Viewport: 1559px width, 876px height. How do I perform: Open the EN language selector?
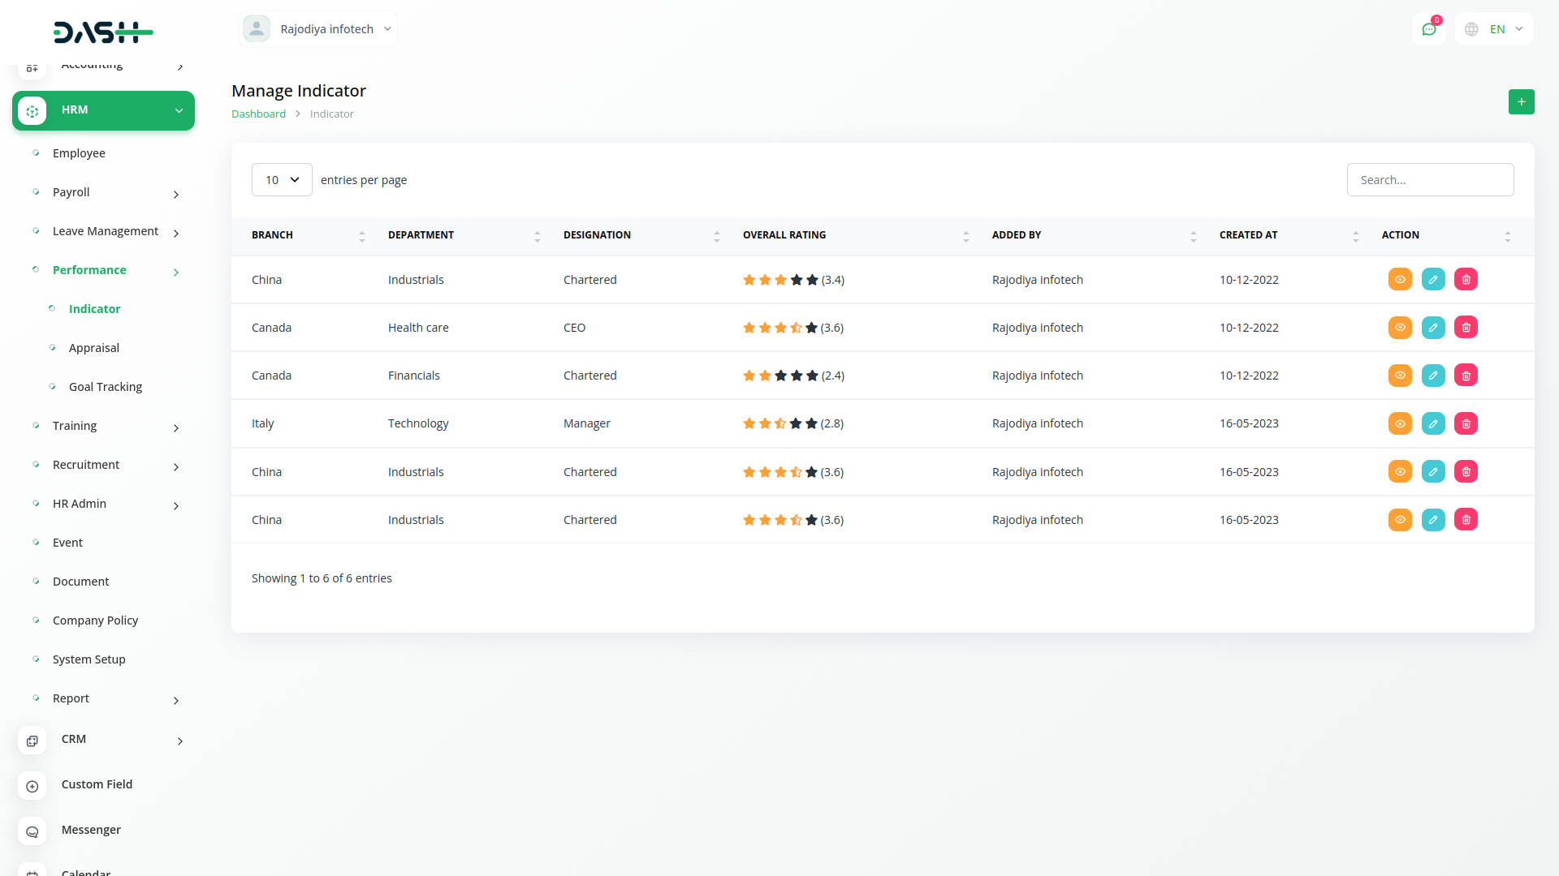click(x=1494, y=29)
